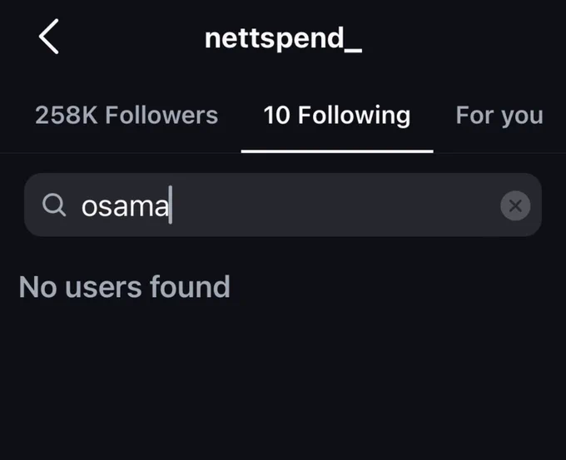Click the header title nettspend_
The image size is (566, 460).
(x=283, y=38)
